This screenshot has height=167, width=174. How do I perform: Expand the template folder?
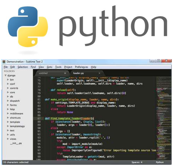8,122
